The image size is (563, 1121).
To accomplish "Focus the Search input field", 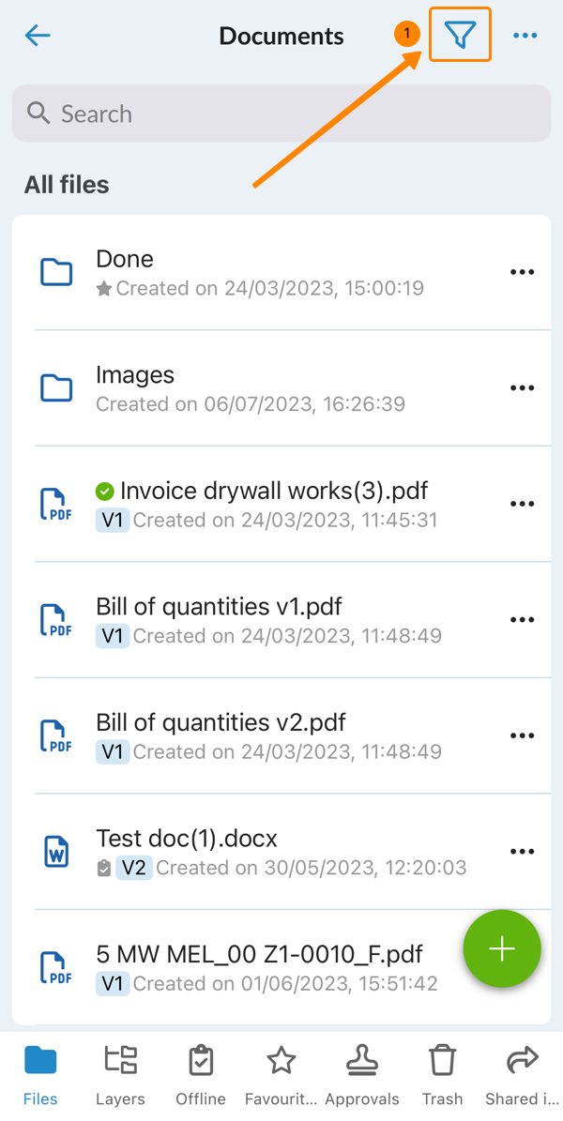I will point(281,114).
